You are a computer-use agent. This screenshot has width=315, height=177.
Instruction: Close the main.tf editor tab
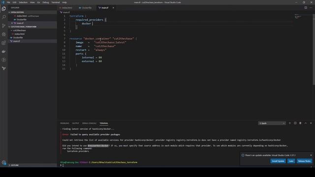pos(113,8)
